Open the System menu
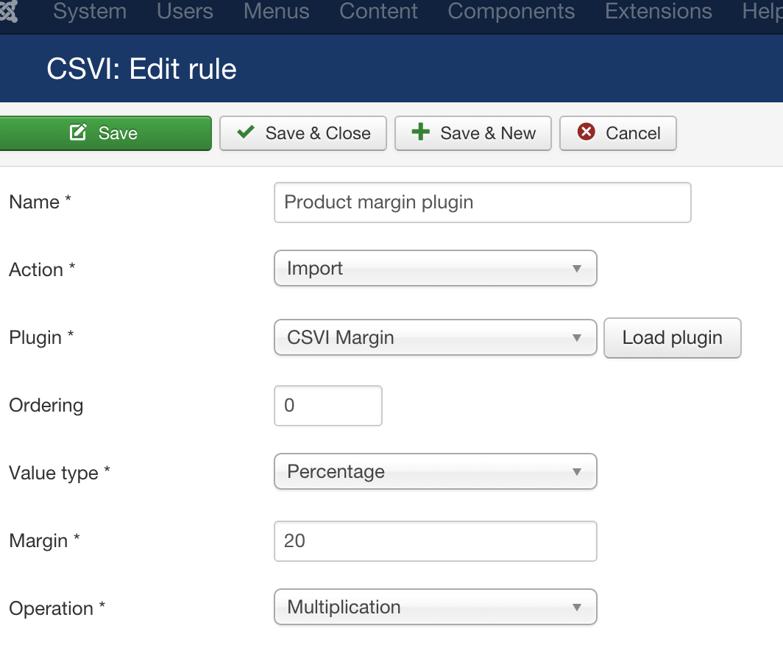This screenshot has height=662, width=783. (90, 11)
